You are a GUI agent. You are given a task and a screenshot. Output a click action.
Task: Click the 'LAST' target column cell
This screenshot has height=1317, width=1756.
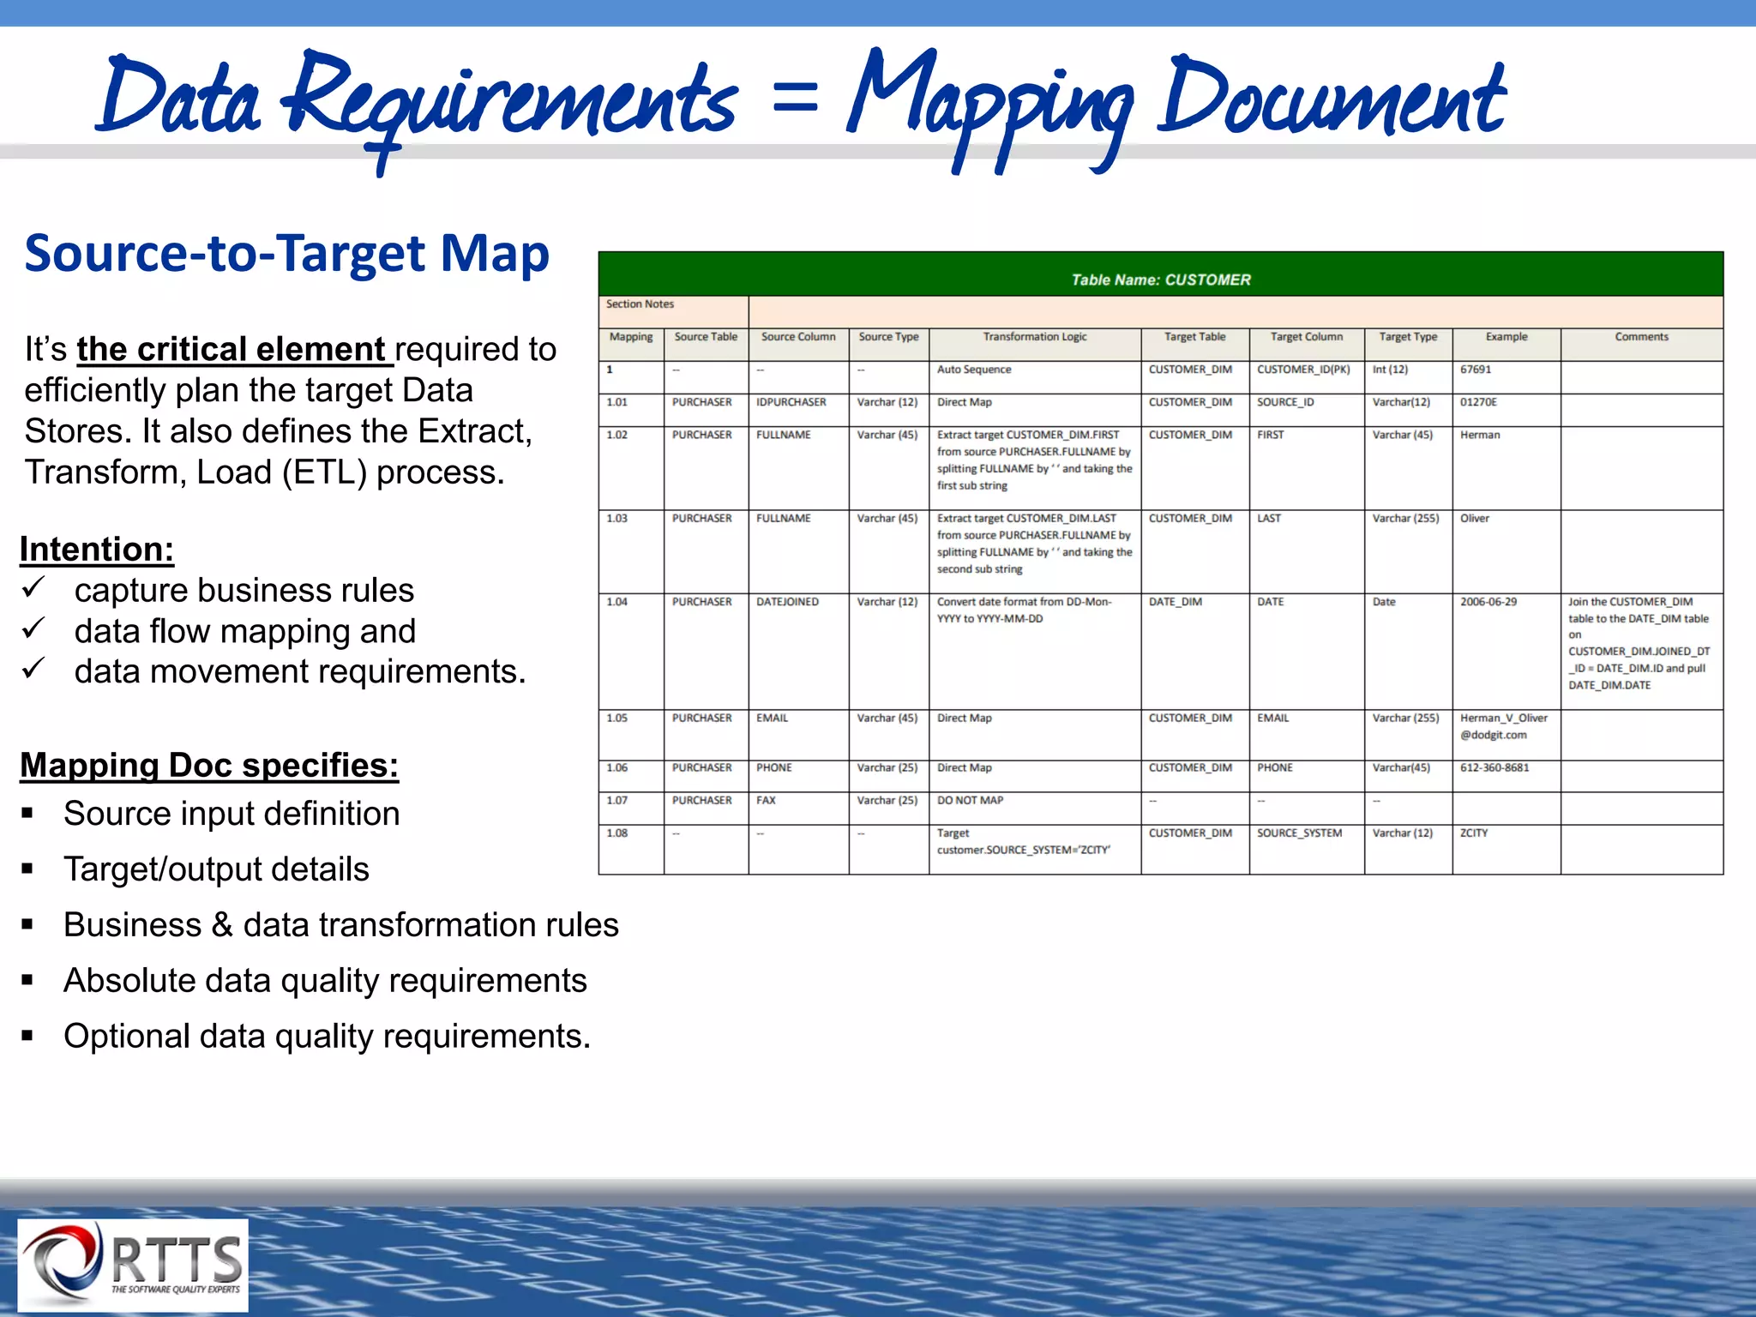1306,551
